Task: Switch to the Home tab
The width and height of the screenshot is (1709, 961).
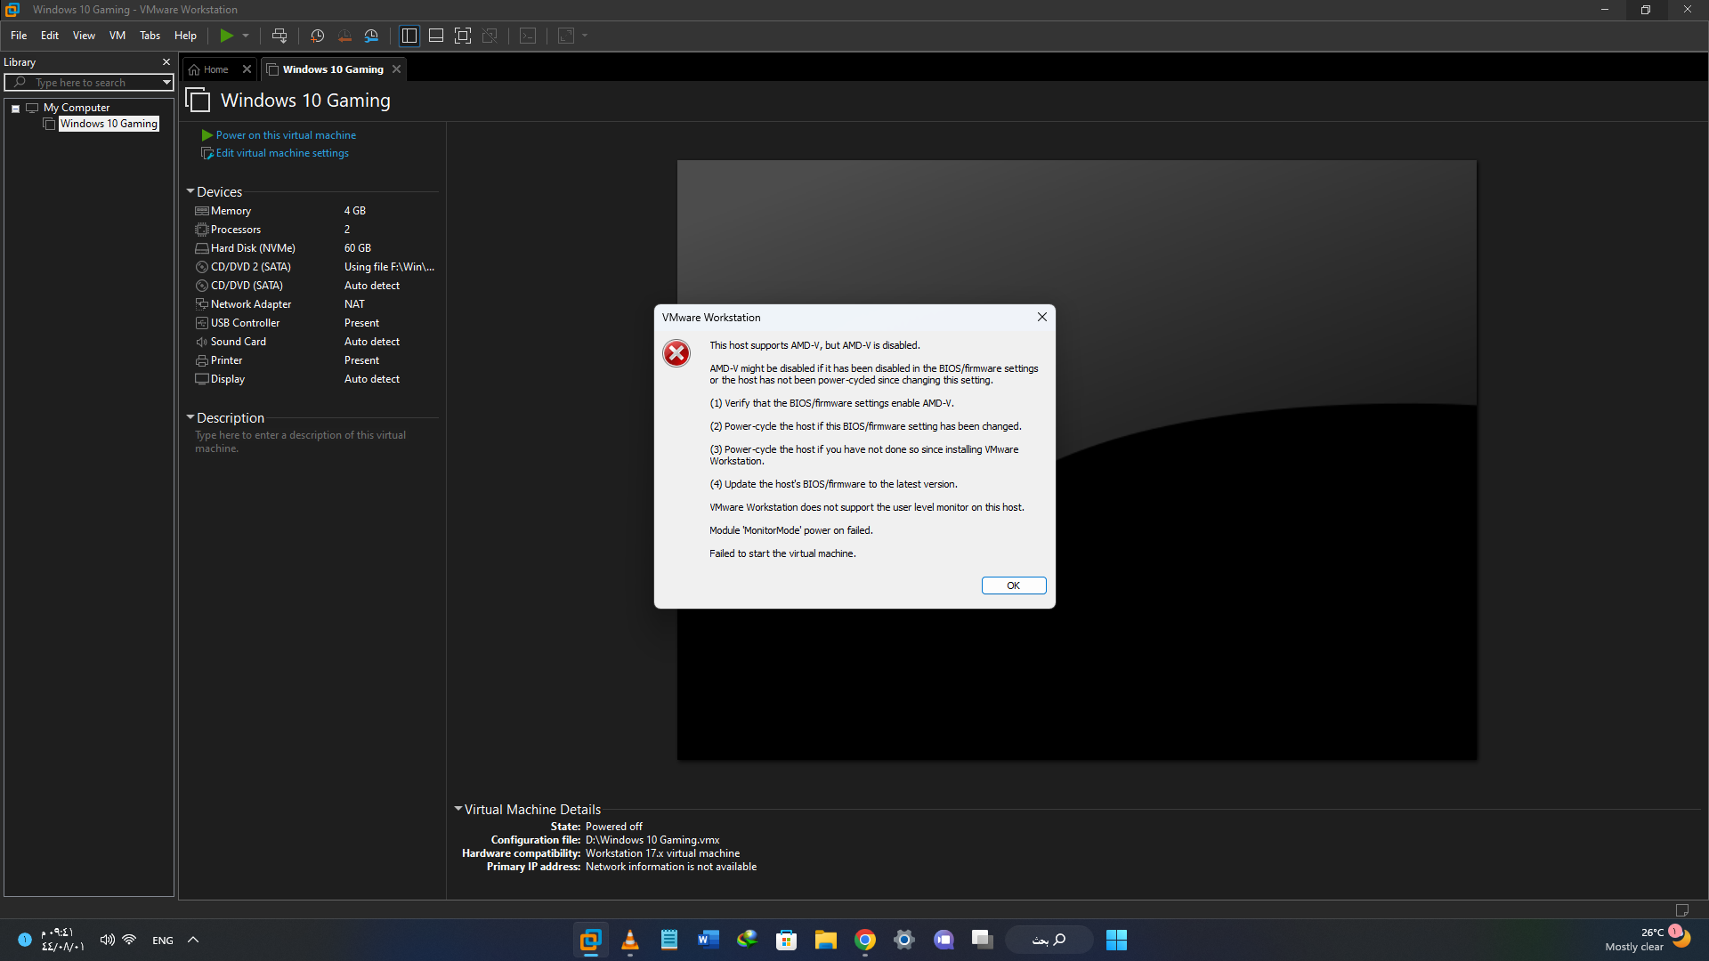Action: [x=215, y=69]
